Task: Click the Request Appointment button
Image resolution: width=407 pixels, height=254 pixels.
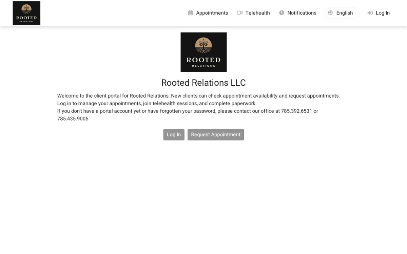Action: click(216, 134)
